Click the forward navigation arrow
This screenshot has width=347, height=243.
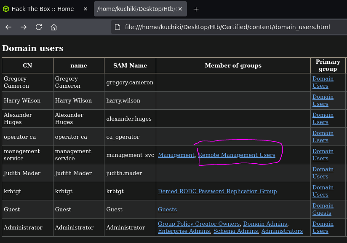click(24, 27)
